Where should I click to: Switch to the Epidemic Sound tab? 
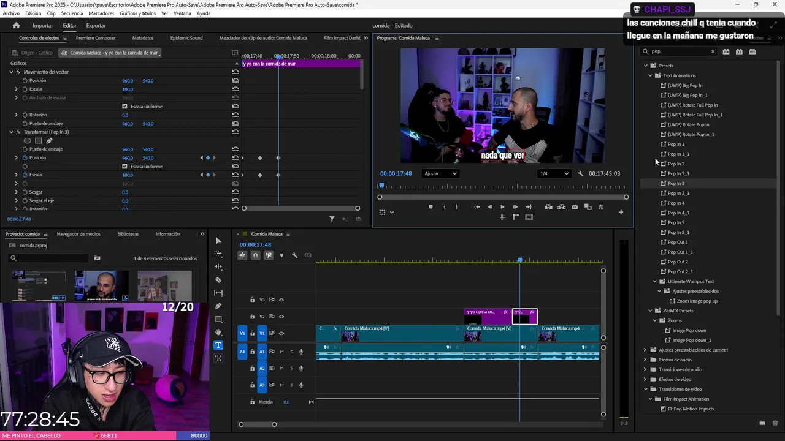186,38
